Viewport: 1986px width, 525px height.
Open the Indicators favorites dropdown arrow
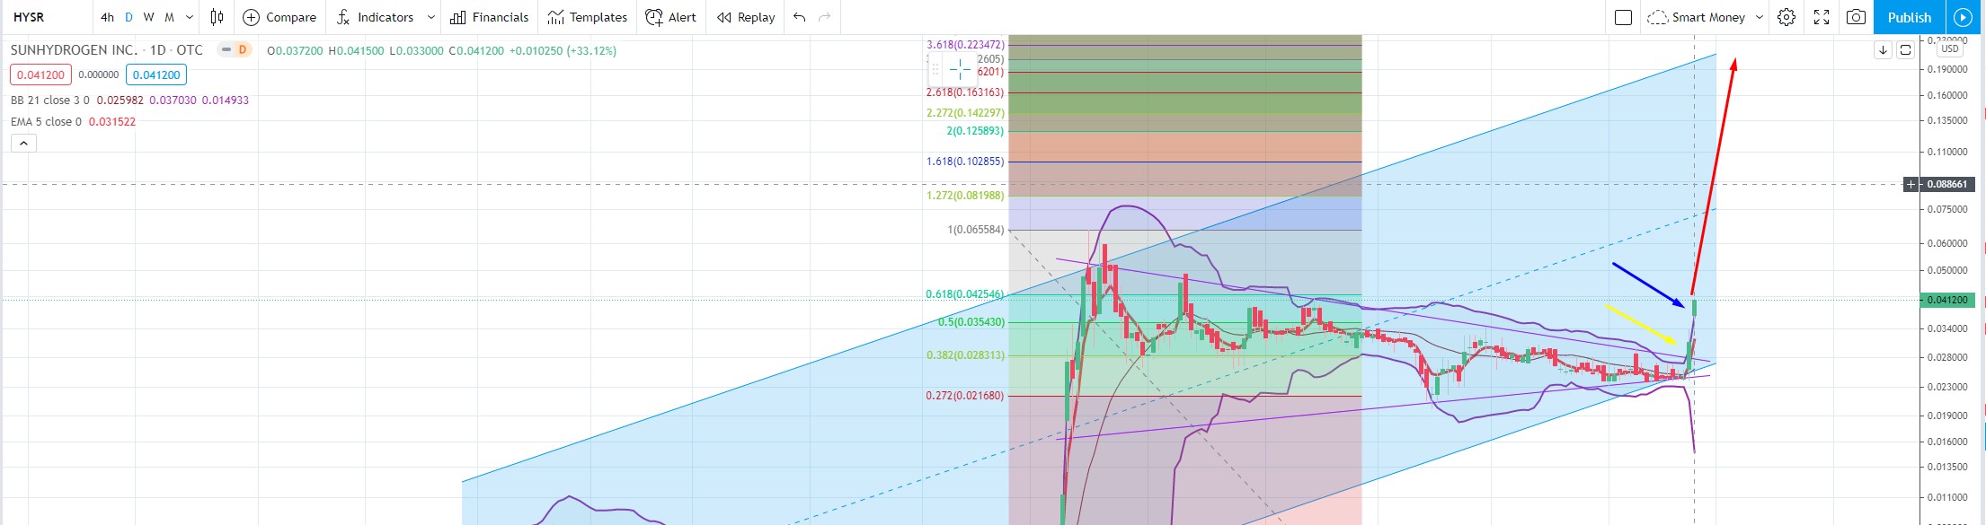point(431,17)
